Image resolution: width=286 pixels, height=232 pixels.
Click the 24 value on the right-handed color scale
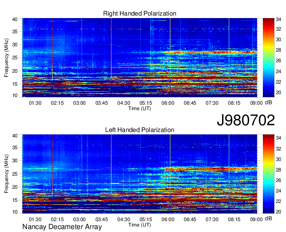tap(278, 71)
